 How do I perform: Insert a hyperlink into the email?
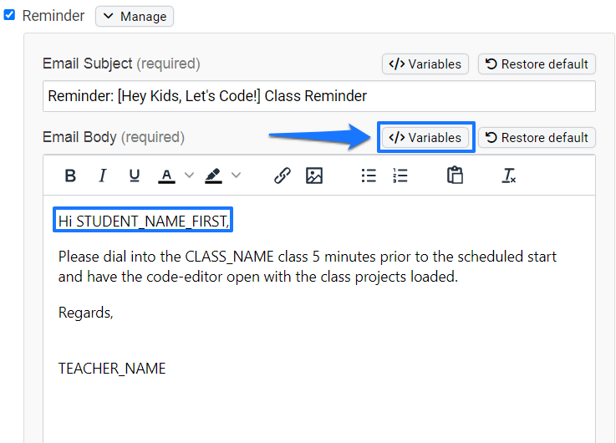click(283, 176)
